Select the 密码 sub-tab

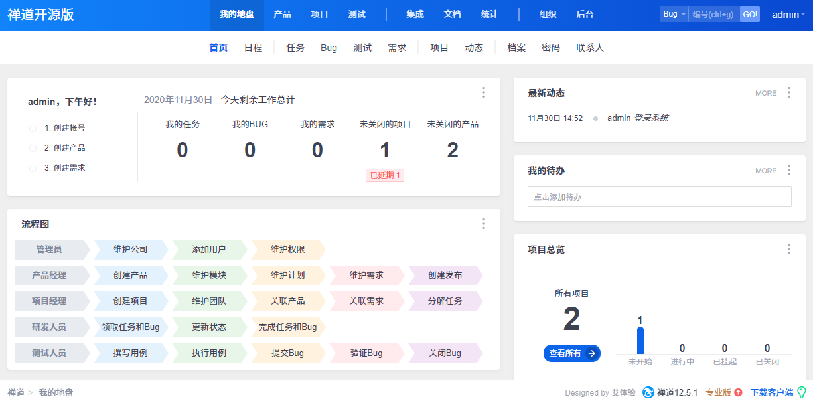[x=551, y=48]
